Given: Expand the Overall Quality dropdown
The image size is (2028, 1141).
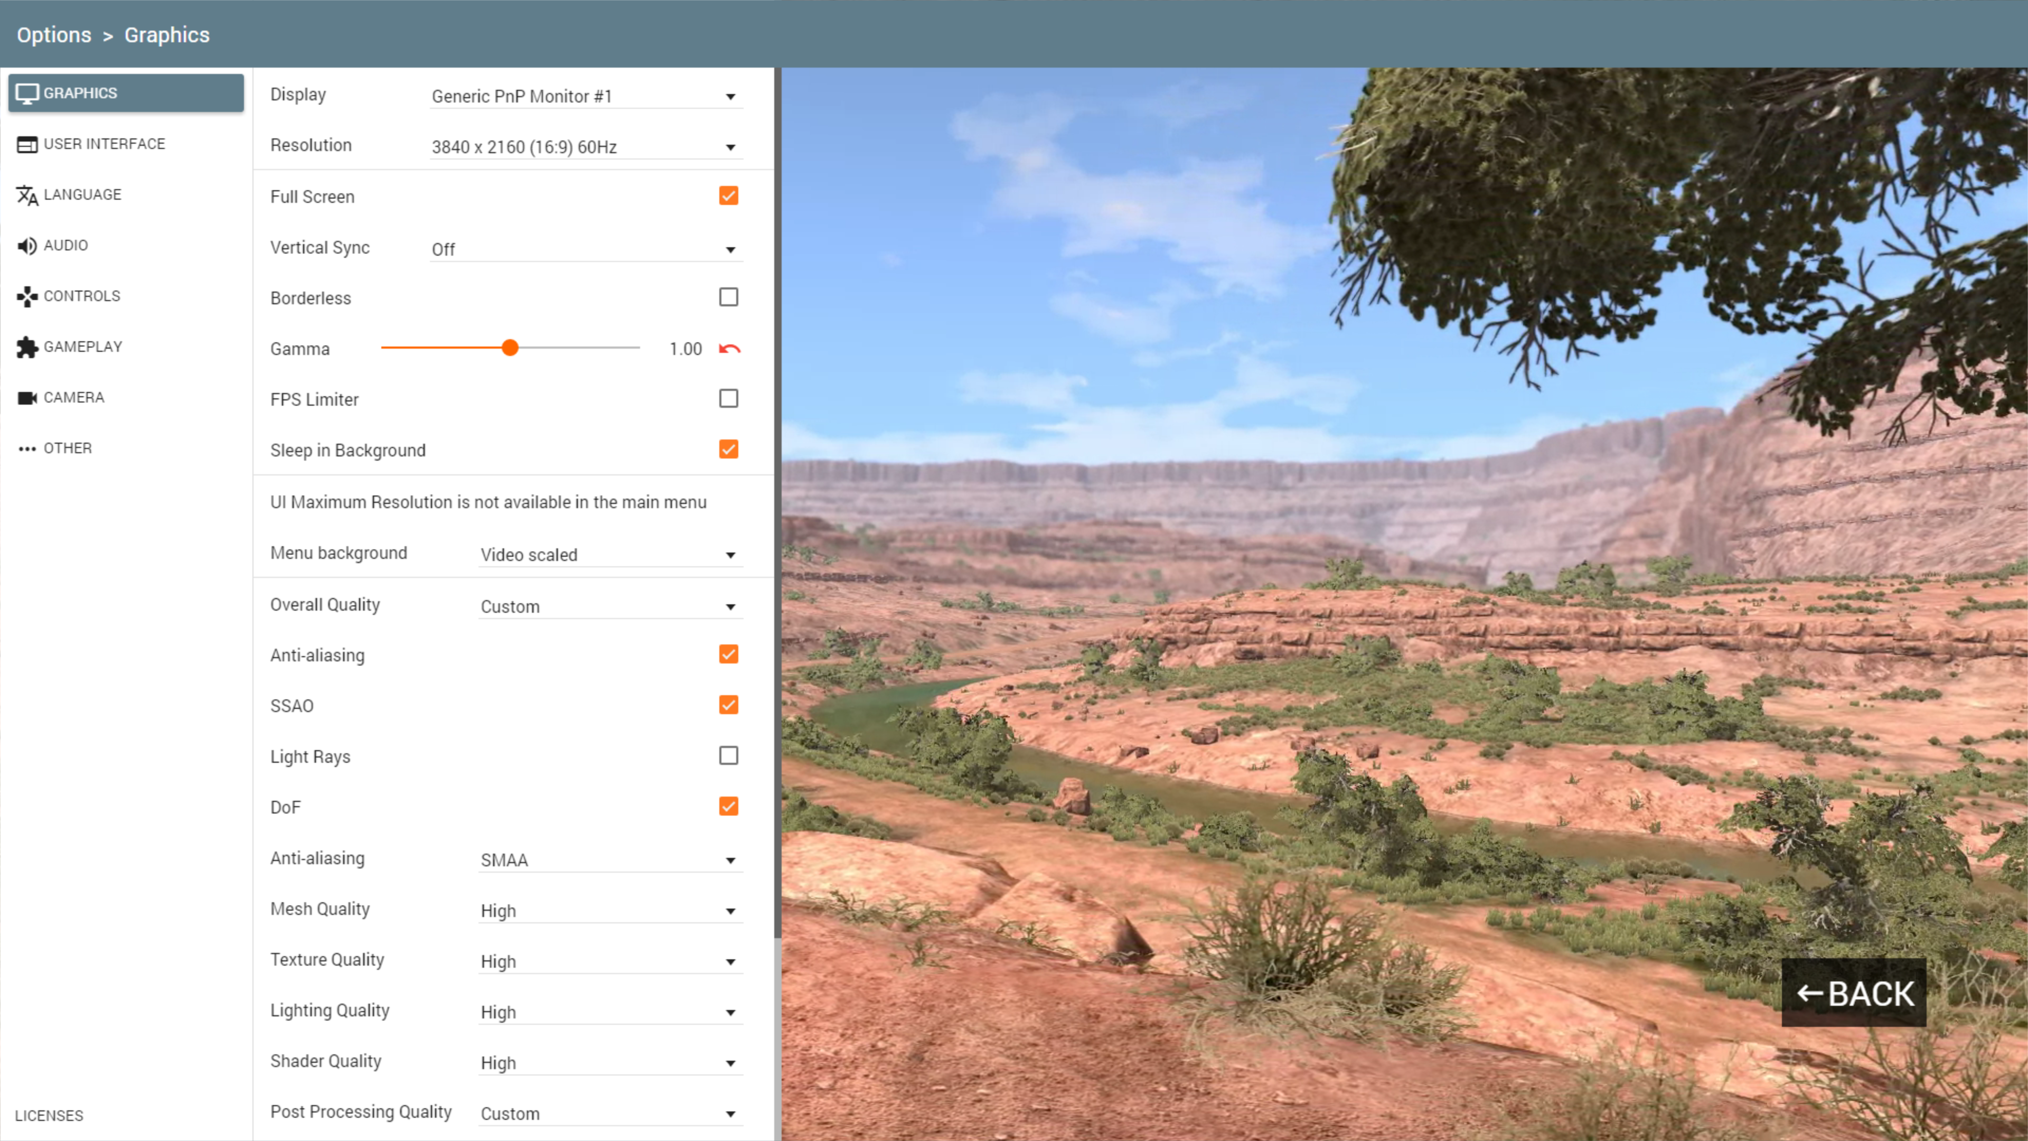Looking at the screenshot, I should click(610, 606).
